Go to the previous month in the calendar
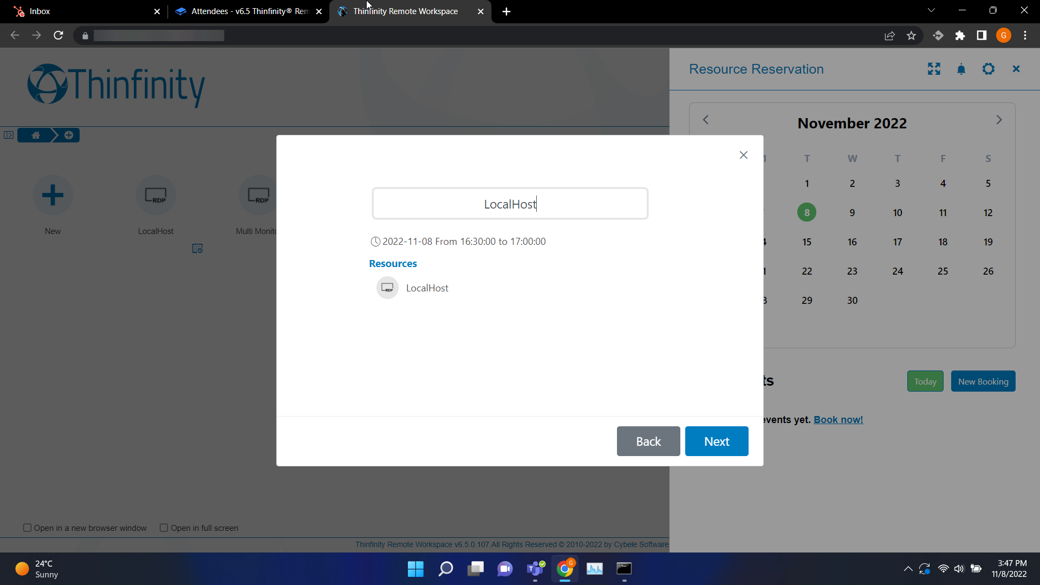Viewport: 1040px width, 585px height. click(x=706, y=120)
